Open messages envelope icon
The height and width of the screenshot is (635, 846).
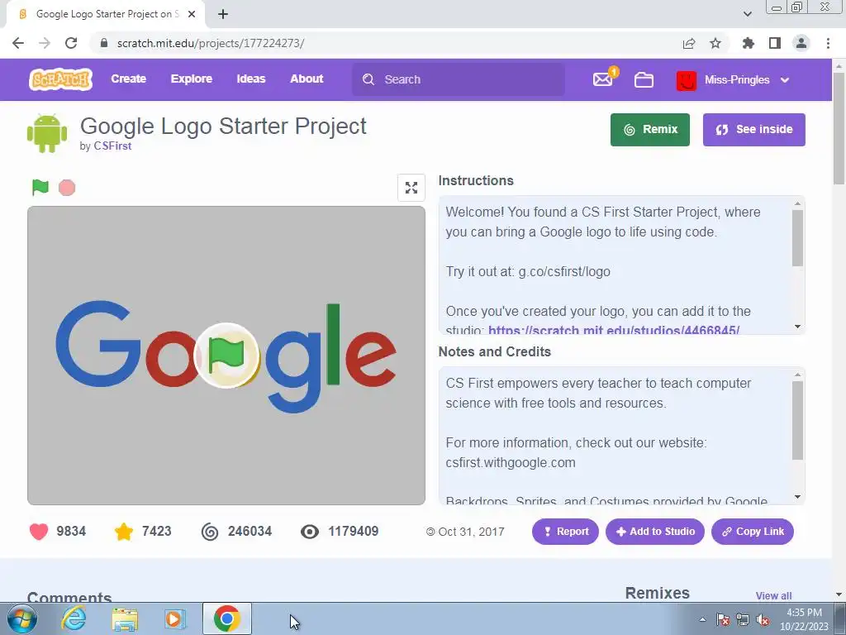click(x=602, y=79)
